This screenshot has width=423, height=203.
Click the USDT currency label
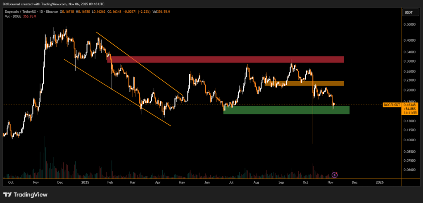coord(408,13)
